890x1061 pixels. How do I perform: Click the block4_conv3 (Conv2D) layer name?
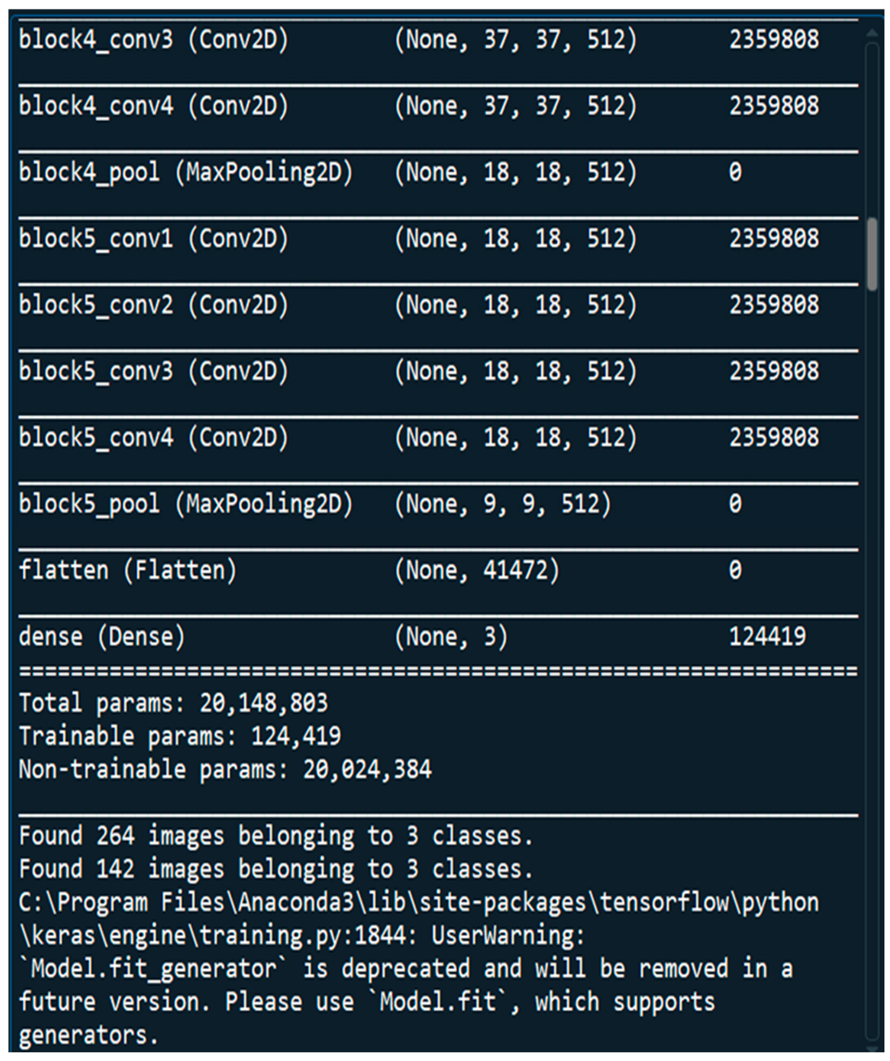pyautogui.click(x=153, y=39)
